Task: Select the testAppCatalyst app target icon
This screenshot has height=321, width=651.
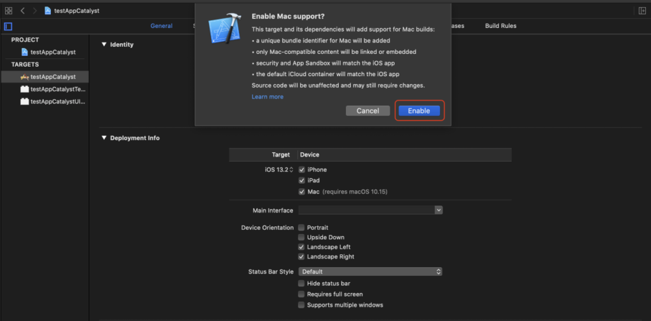Action: [x=25, y=77]
